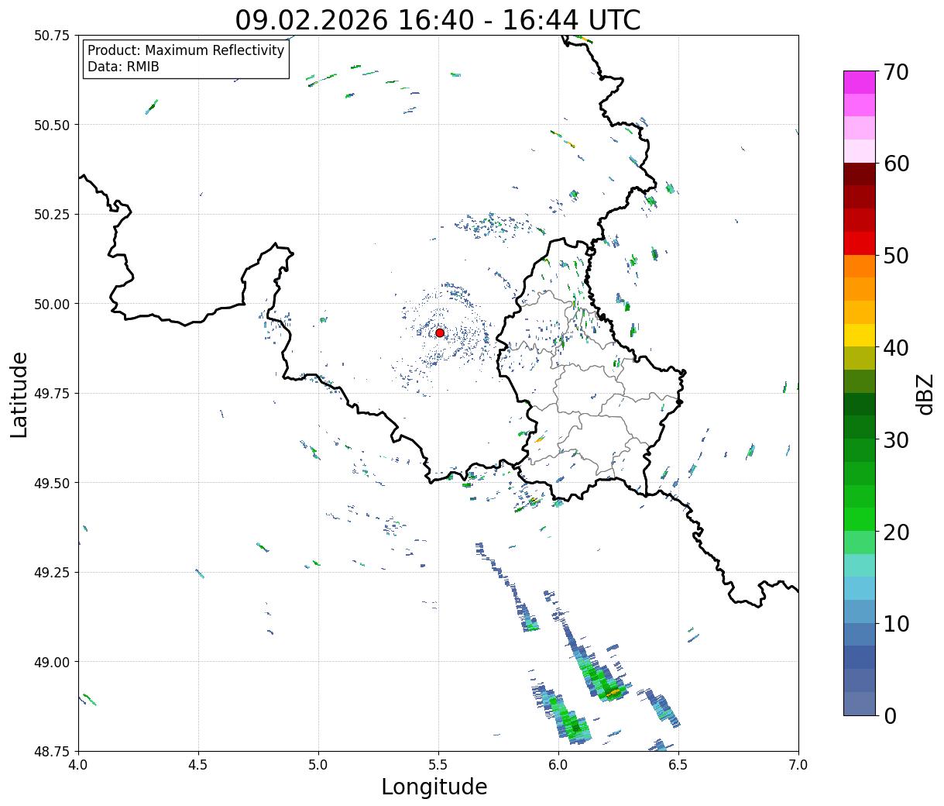Screen dimensions: 944x806
Task: Click the longitude tick label 4.0
Action: coord(78,765)
